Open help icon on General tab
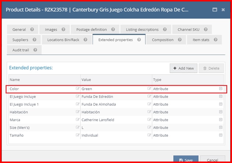This screenshot has width=232, height=163. pos(32,30)
